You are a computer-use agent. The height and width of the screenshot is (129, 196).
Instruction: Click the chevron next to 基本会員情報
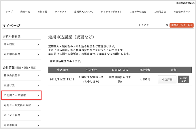38,76
